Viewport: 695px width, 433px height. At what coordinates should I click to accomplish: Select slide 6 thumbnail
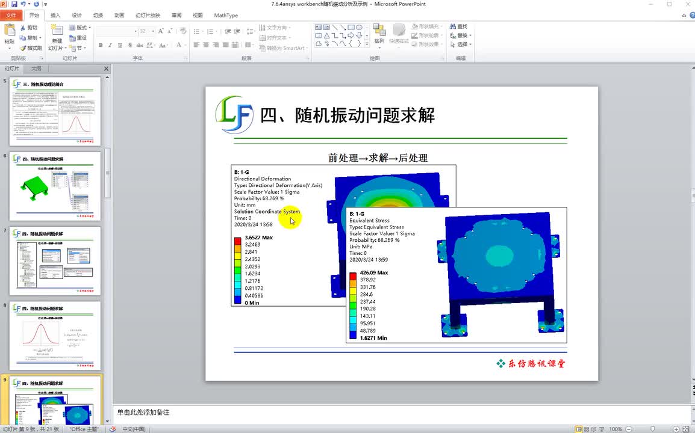(x=55, y=186)
